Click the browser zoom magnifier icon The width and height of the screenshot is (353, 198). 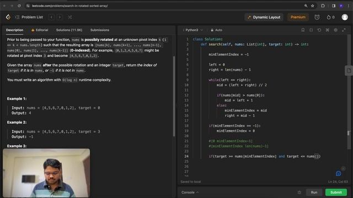pyautogui.click(x=306, y=6)
